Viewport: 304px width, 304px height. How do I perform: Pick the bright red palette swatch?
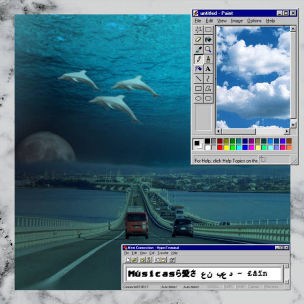[220, 148]
